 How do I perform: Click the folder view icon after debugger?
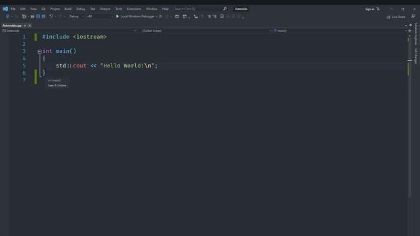(x=177, y=16)
